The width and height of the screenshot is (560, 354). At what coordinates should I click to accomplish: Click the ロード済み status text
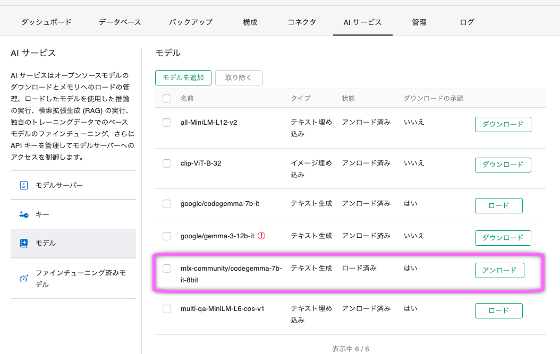[x=359, y=269]
